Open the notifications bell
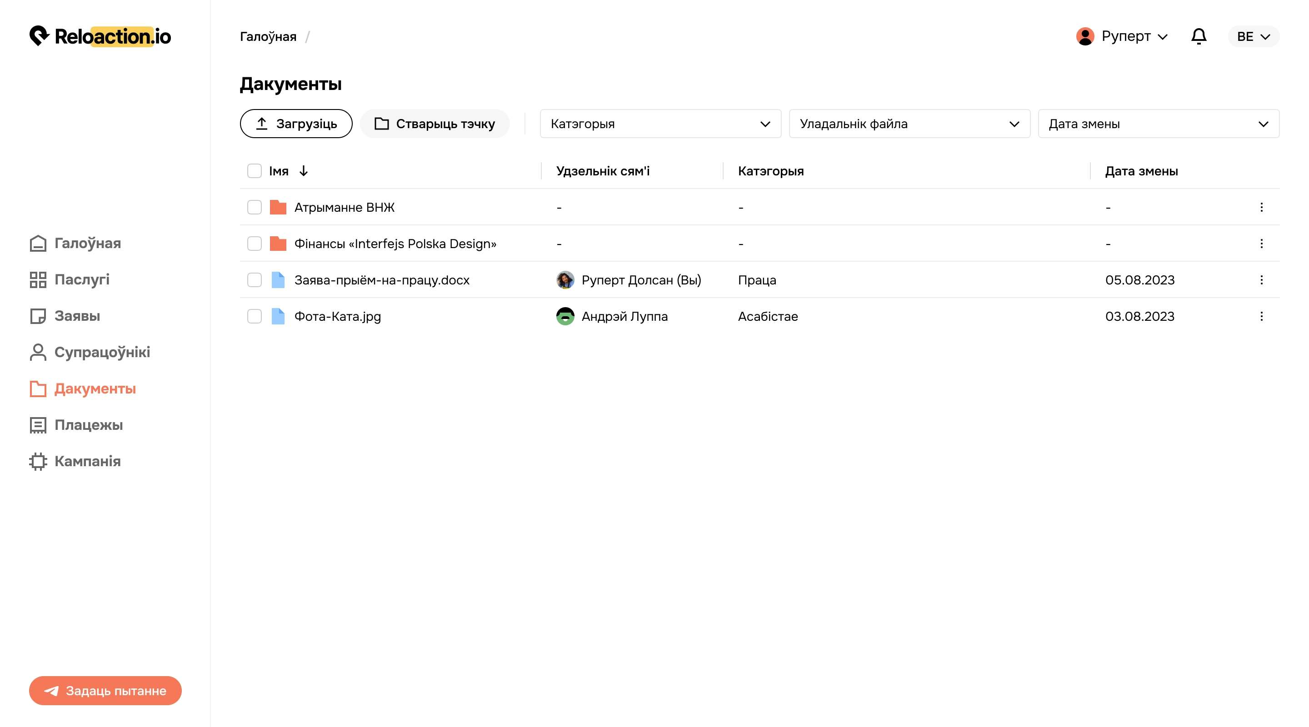1309x727 pixels. 1198,37
